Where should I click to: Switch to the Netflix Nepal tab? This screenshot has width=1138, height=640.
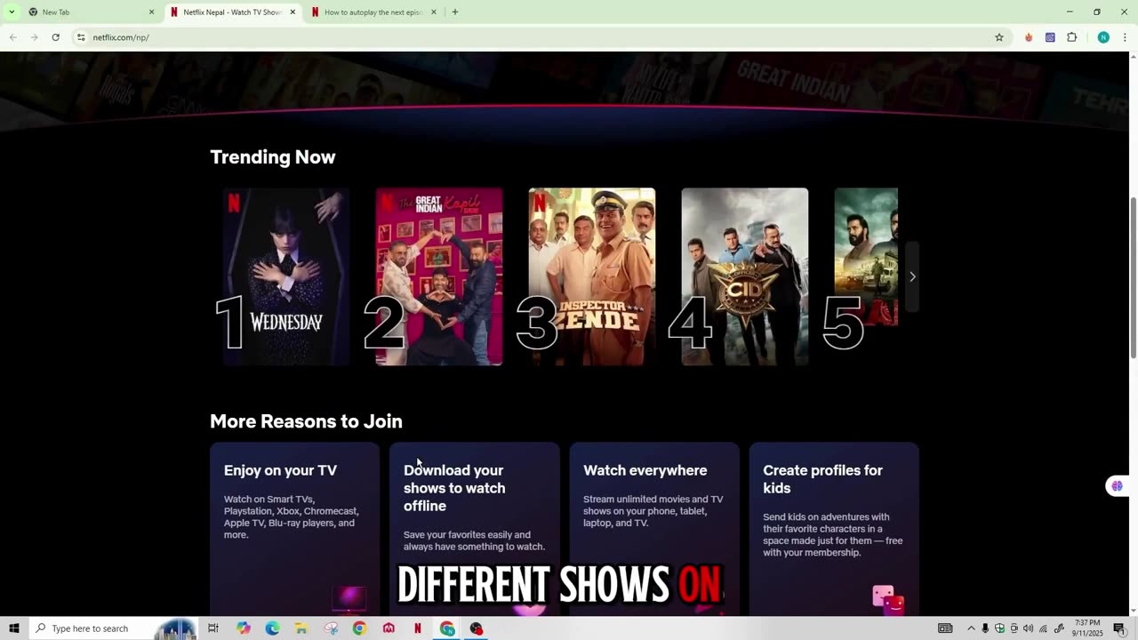point(233,12)
